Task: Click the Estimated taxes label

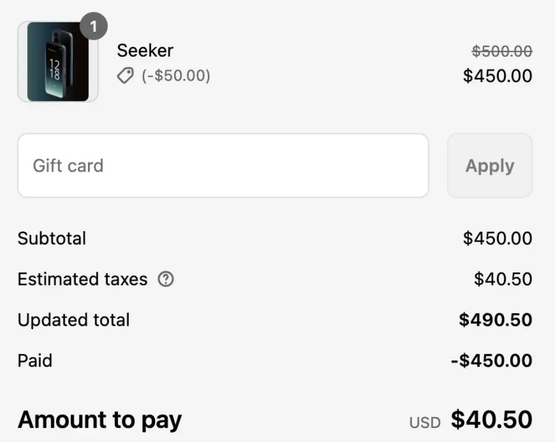Action: [x=82, y=279]
